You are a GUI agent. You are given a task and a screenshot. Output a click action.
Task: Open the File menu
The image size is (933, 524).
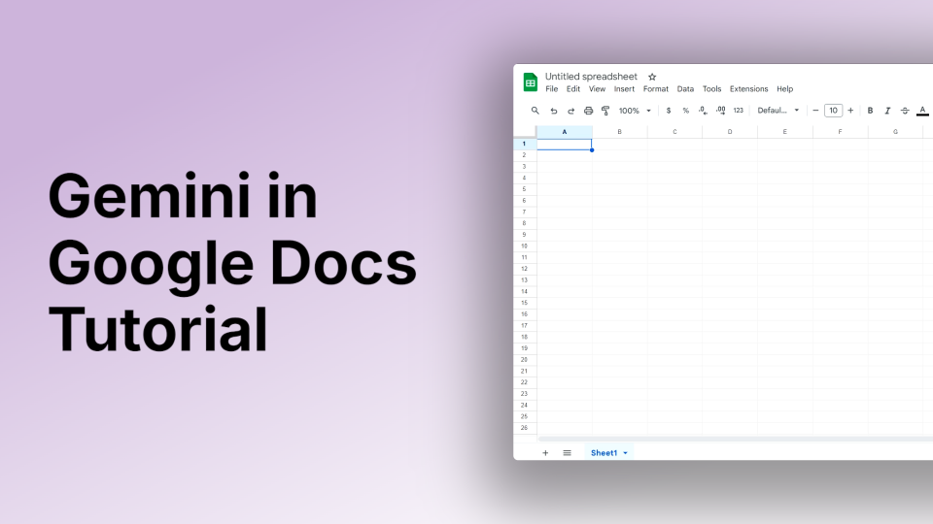(x=552, y=89)
